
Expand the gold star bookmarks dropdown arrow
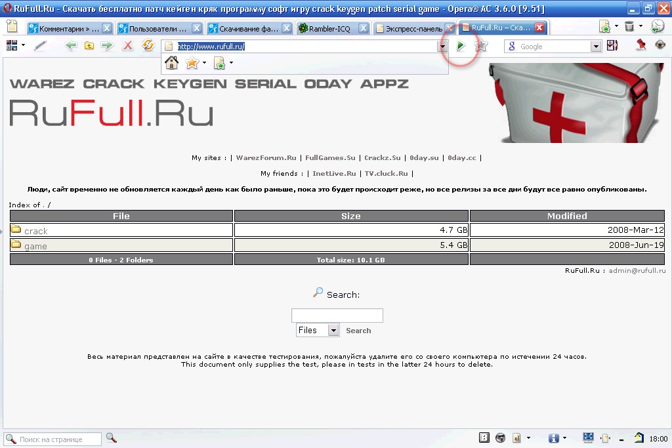click(x=204, y=63)
